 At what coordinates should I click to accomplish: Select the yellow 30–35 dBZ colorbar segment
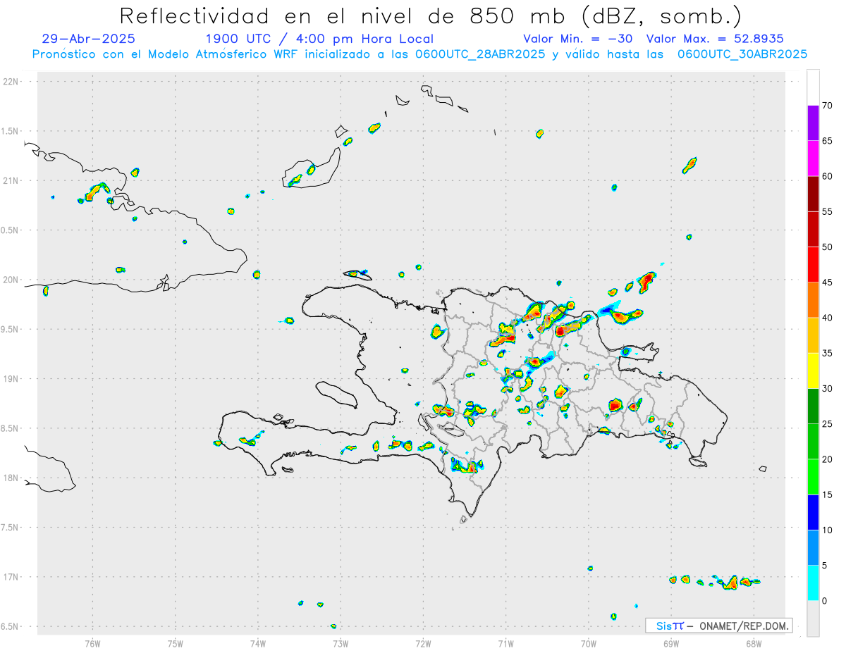[813, 371]
